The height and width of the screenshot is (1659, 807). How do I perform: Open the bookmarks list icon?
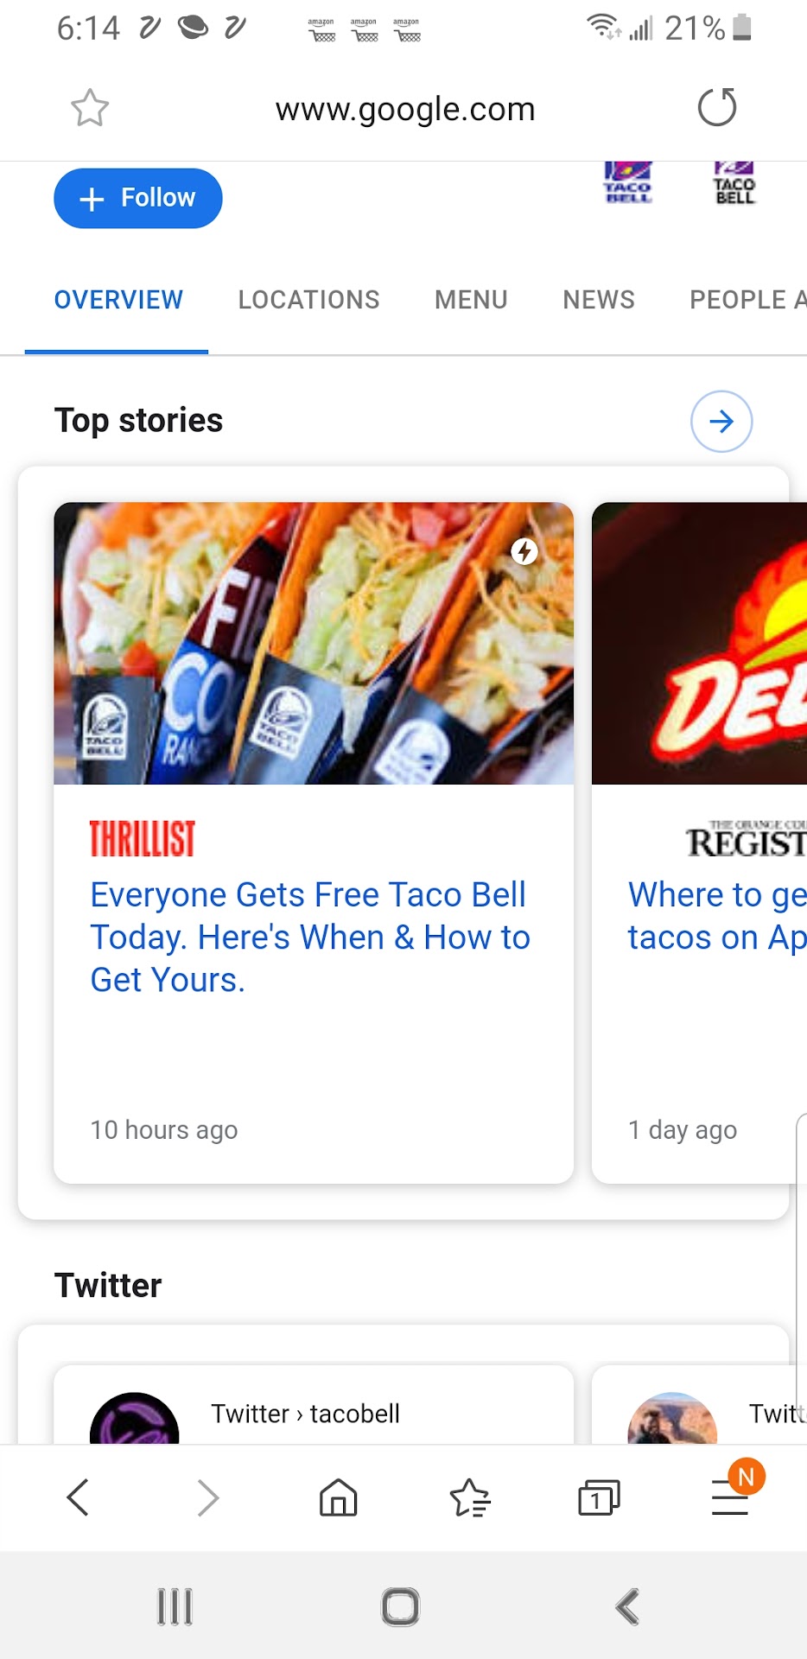tap(470, 1497)
